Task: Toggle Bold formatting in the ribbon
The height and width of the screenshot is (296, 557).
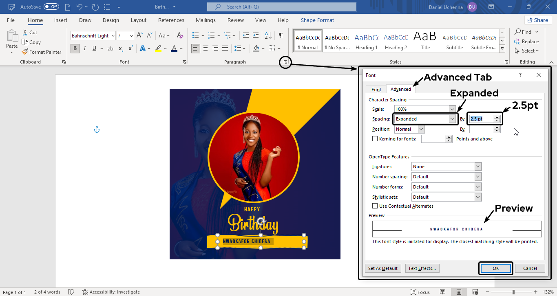Action: [x=75, y=48]
